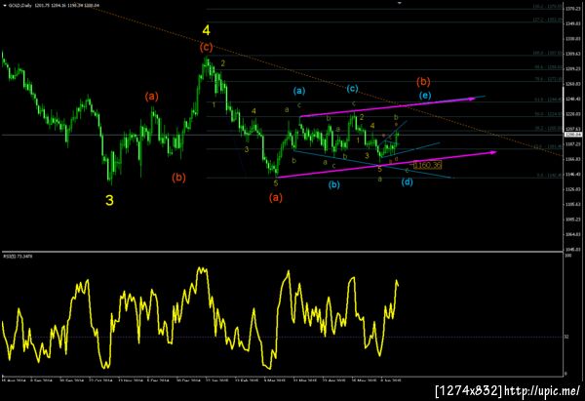
Task: Select the lower magenta trendline arrowhead
Action: (x=492, y=152)
